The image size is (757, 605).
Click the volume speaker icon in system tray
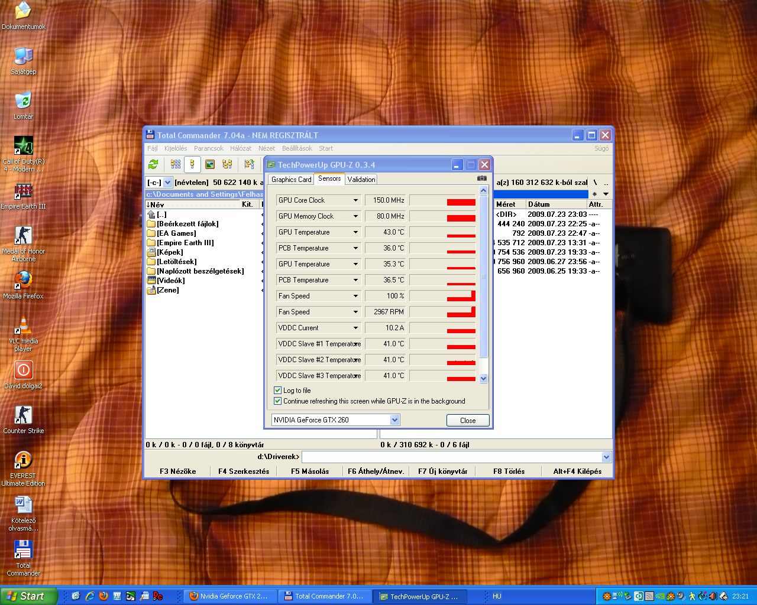pos(713,596)
